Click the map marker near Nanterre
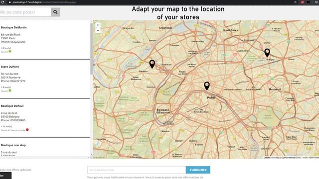 pos(152,64)
